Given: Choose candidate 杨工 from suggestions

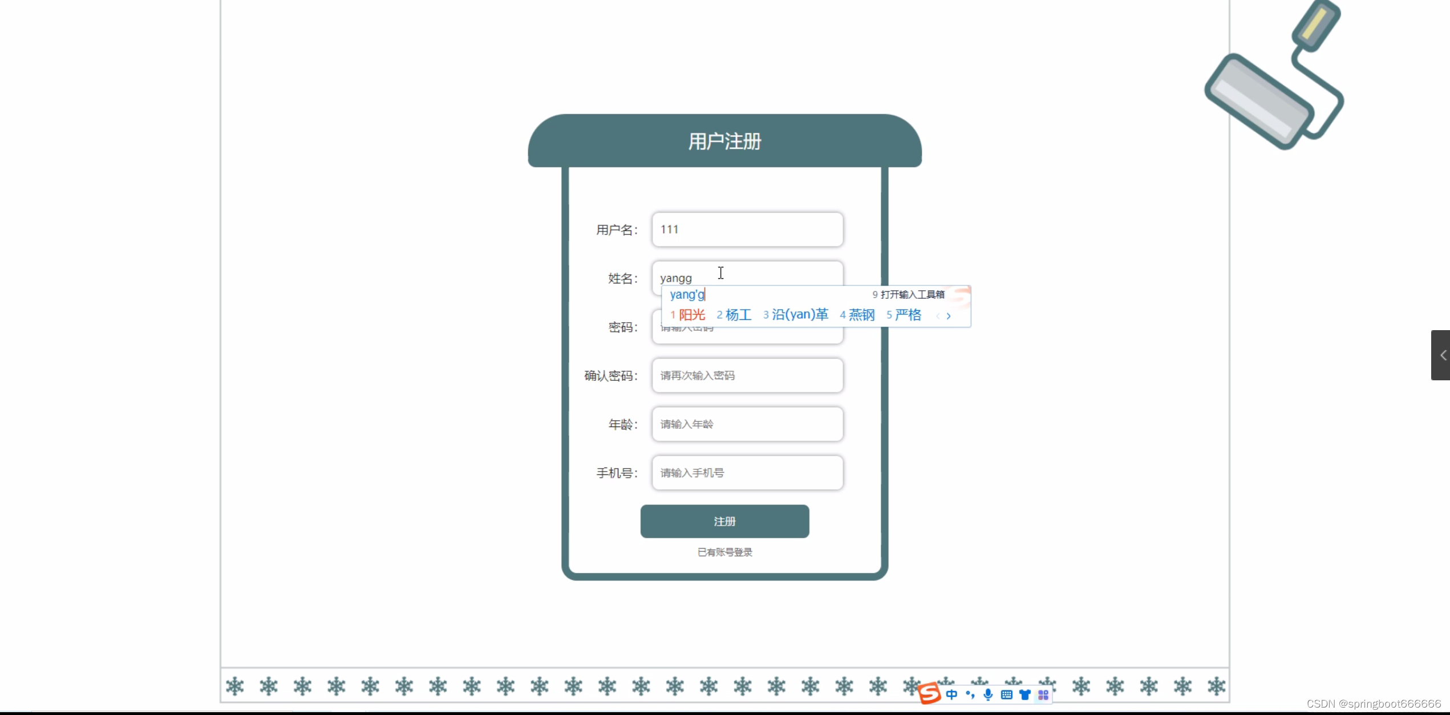Looking at the screenshot, I should [x=738, y=315].
